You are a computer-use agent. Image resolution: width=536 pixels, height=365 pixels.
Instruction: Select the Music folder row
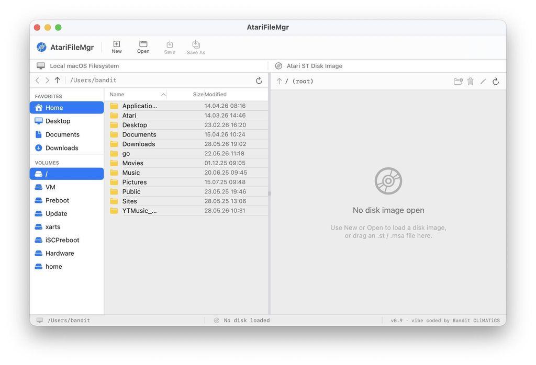point(187,173)
